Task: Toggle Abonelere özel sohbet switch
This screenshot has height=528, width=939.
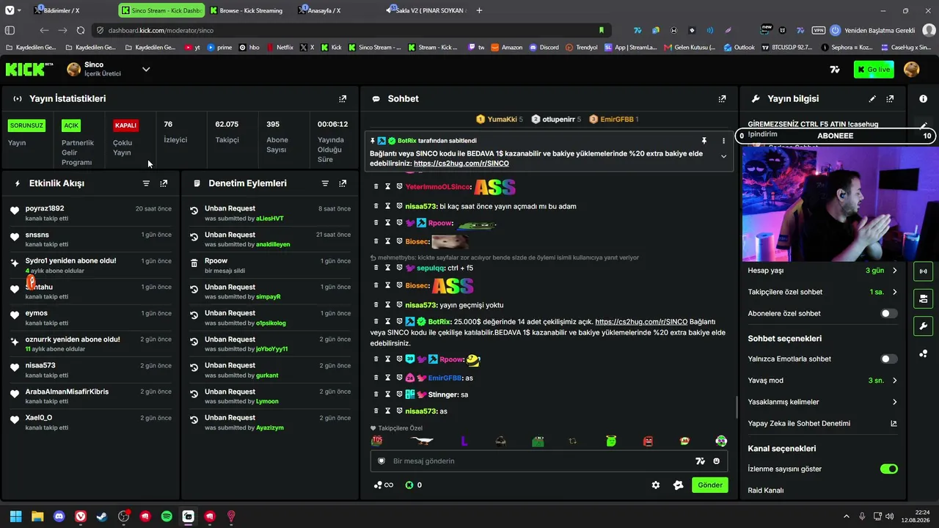Action: (888, 314)
